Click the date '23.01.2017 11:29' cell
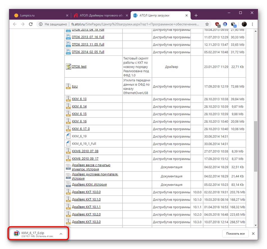This screenshot has height=249, width=267. (216, 67)
